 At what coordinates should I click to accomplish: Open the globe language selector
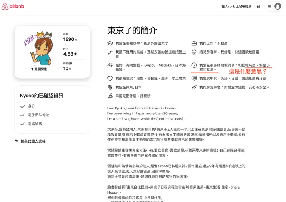tap(258, 7)
